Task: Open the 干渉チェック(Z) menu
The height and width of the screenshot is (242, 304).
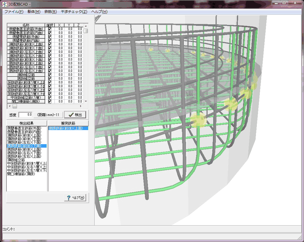Action: [74, 12]
